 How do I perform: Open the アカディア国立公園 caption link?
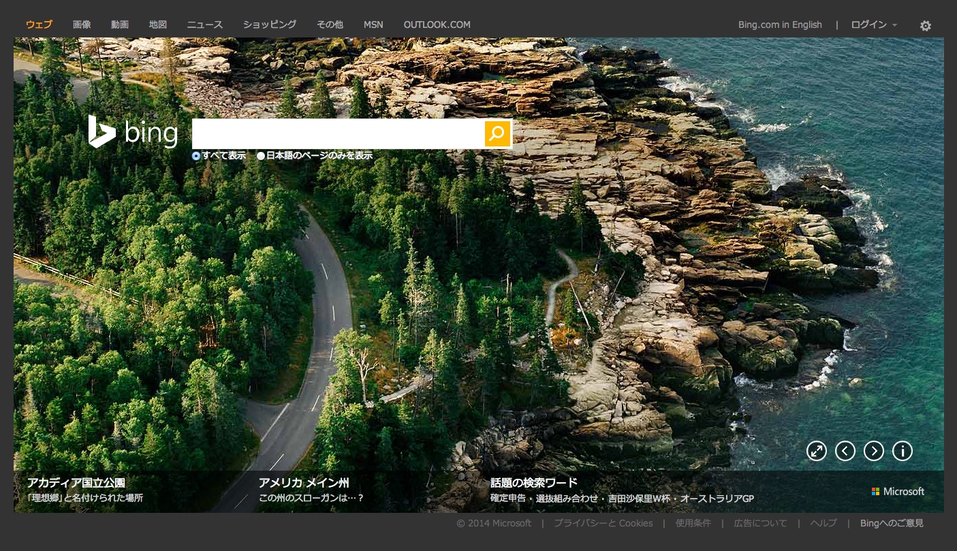click(x=76, y=483)
